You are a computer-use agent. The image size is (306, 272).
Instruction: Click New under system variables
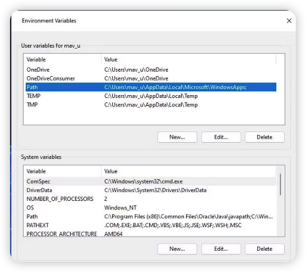(177, 249)
